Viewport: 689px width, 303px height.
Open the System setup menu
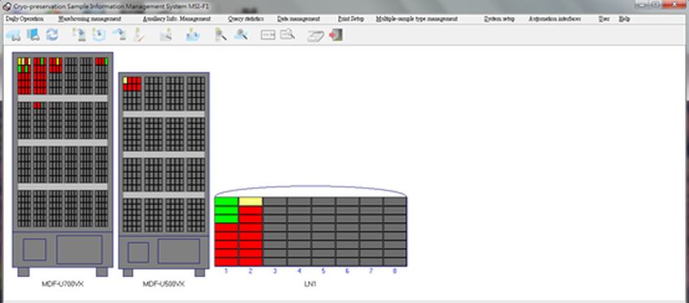[x=499, y=19]
